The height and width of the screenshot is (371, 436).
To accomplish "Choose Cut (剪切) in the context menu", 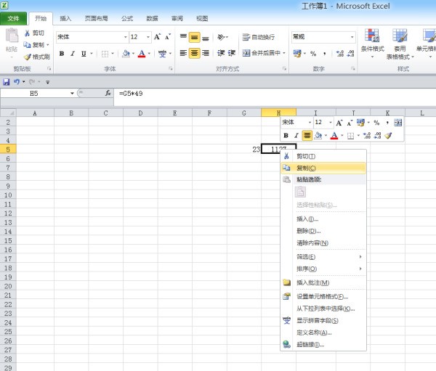I will point(323,156).
